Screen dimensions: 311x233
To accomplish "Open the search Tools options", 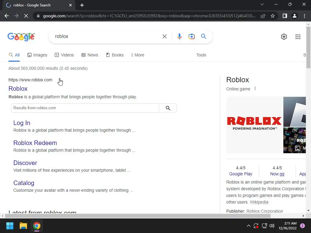I will [x=201, y=55].
